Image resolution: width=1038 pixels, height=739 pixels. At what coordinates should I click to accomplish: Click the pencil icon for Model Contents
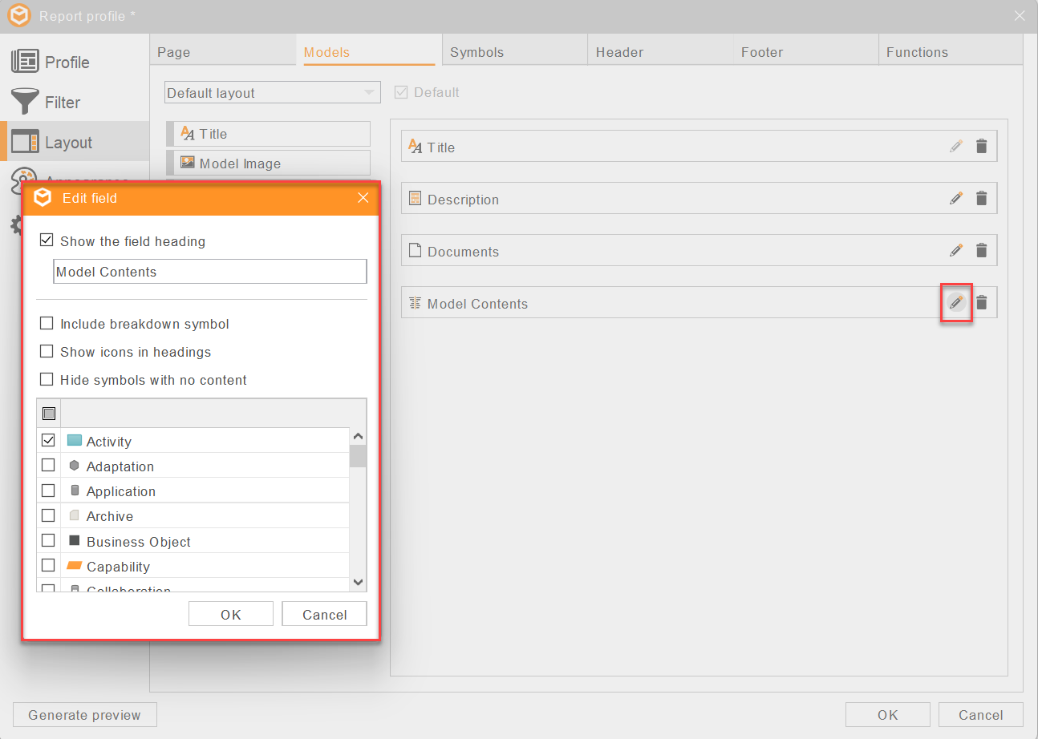coord(955,303)
